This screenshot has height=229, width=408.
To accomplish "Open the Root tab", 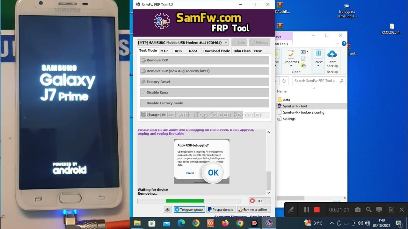I will click(193, 51).
